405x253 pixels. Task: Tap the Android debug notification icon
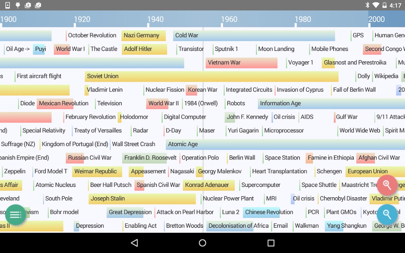[18, 5]
